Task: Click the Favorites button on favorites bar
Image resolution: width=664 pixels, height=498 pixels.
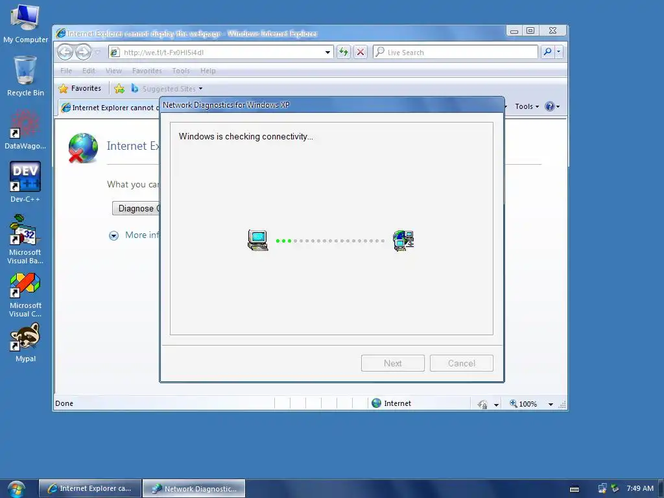Action: pyautogui.click(x=80, y=88)
